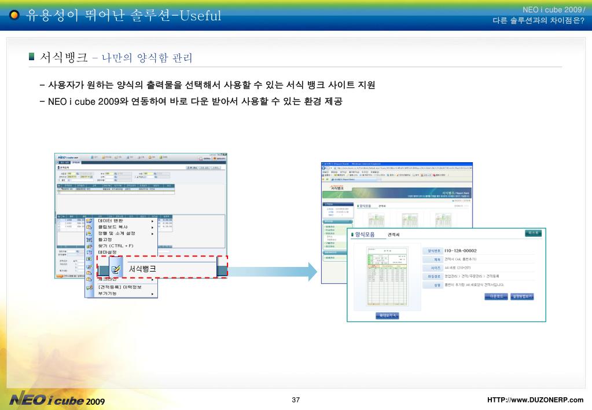
Task: Click the 서식뱅크 logo on the Report Bank page
Action: point(337,188)
